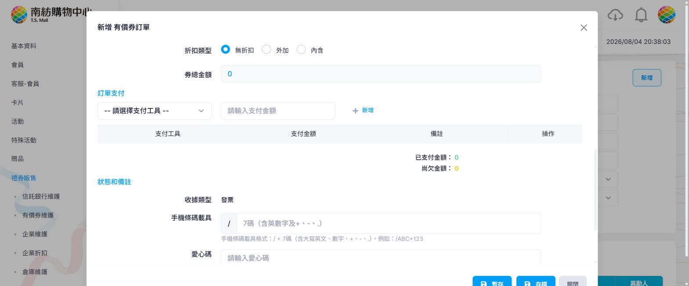Click the 2026/08/04 20:38:03 timestamp
This screenshot has width=689, height=286.
point(638,42)
